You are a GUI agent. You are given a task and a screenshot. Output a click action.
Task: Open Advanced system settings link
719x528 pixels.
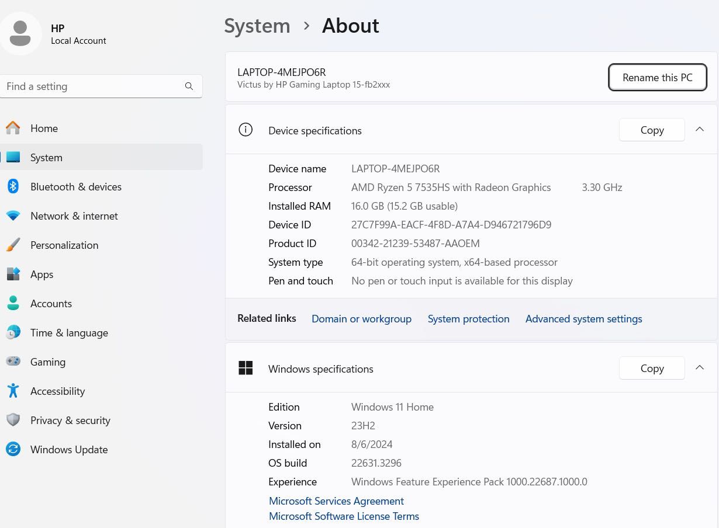pyautogui.click(x=583, y=319)
